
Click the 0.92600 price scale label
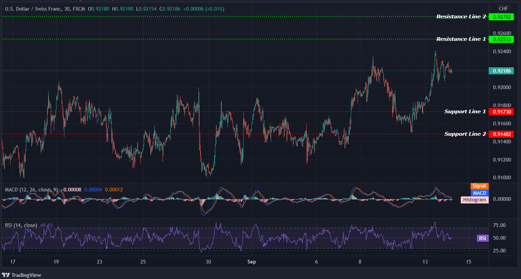tap(502, 33)
